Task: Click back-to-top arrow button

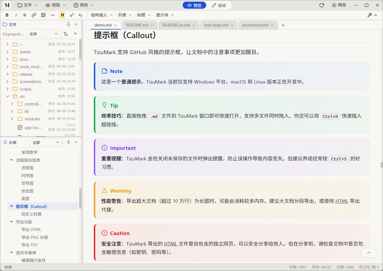Action: coord(369,253)
